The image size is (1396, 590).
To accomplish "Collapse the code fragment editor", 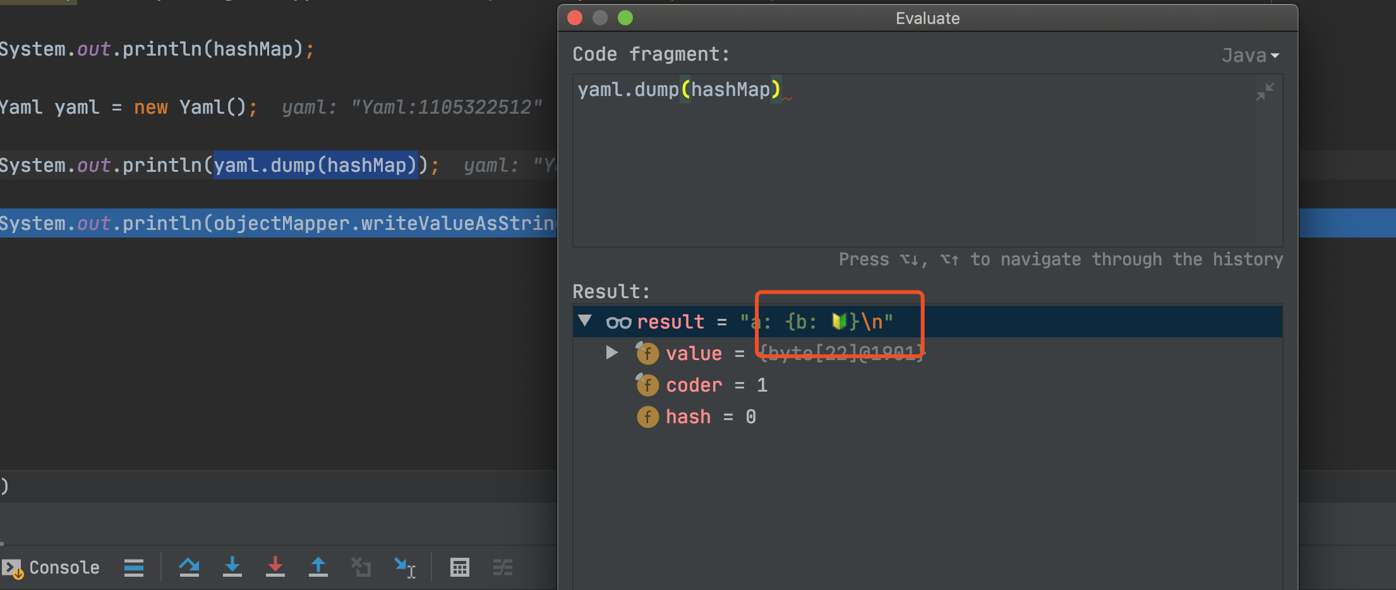I will (1265, 92).
